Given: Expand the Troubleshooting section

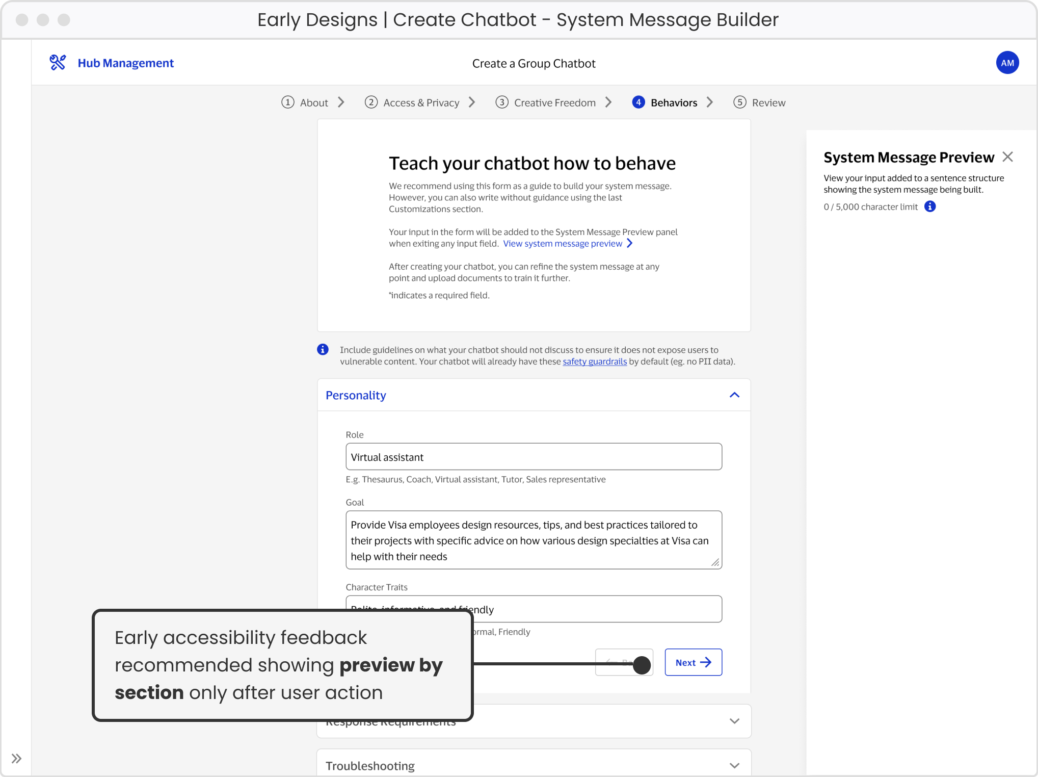Looking at the screenshot, I should (x=734, y=765).
